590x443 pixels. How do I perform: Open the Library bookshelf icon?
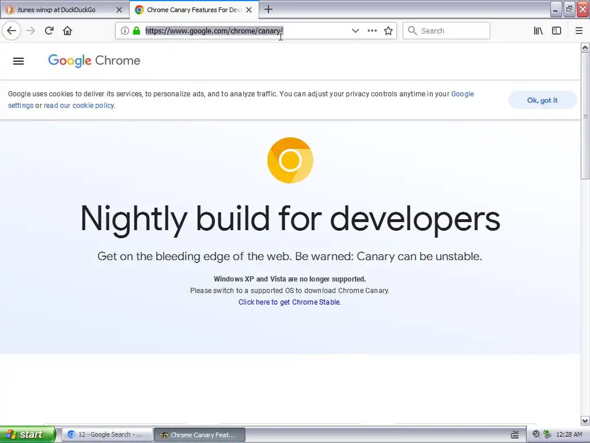538,31
